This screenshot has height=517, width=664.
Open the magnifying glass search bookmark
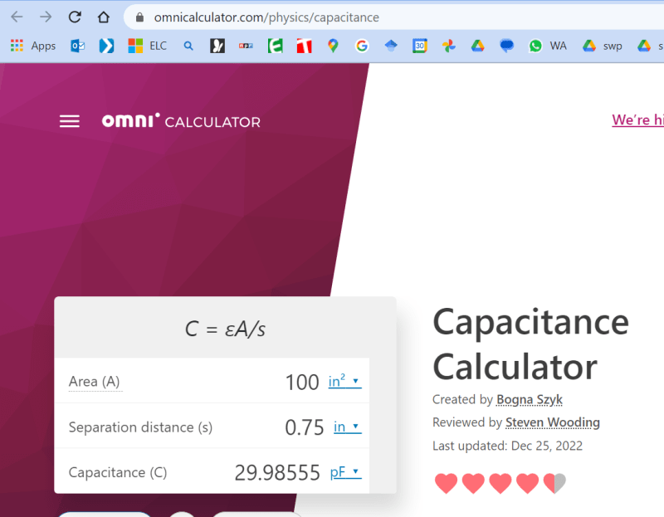pos(188,46)
